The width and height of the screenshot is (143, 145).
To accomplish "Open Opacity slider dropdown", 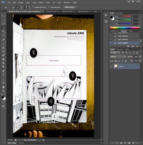I will click(x=140, y=57).
